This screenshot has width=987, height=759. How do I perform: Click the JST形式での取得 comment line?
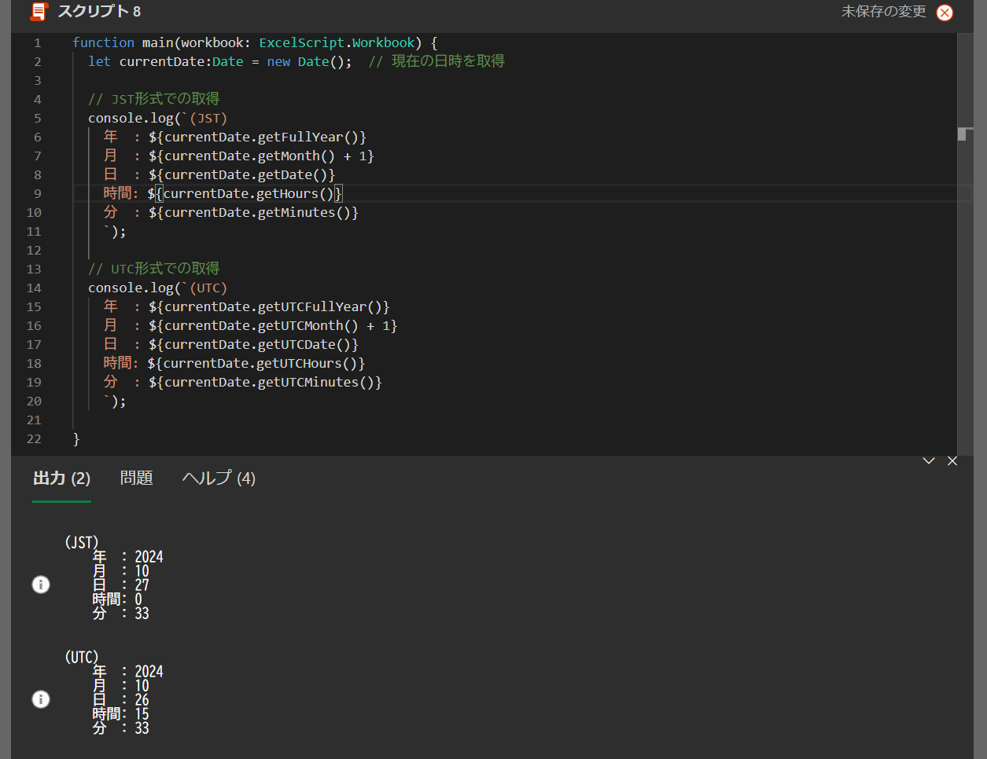(x=154, y=99)
